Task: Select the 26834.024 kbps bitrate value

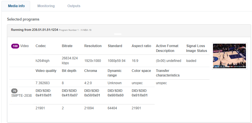Action: point(70,61)
